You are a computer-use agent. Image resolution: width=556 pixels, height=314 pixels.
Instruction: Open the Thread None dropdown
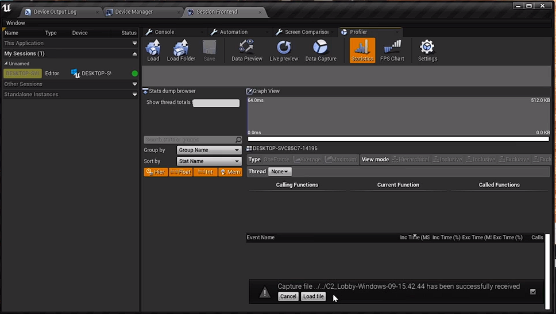[280, 172]
